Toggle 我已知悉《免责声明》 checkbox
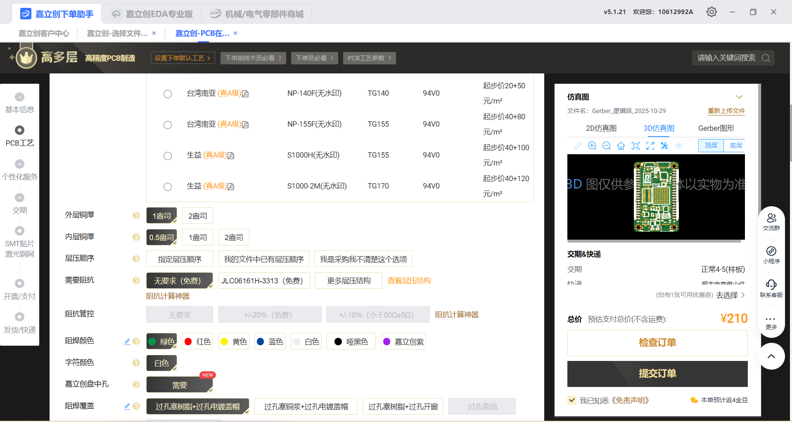The height and width of the screenshot is (422, 792). [x=572, y=400]
